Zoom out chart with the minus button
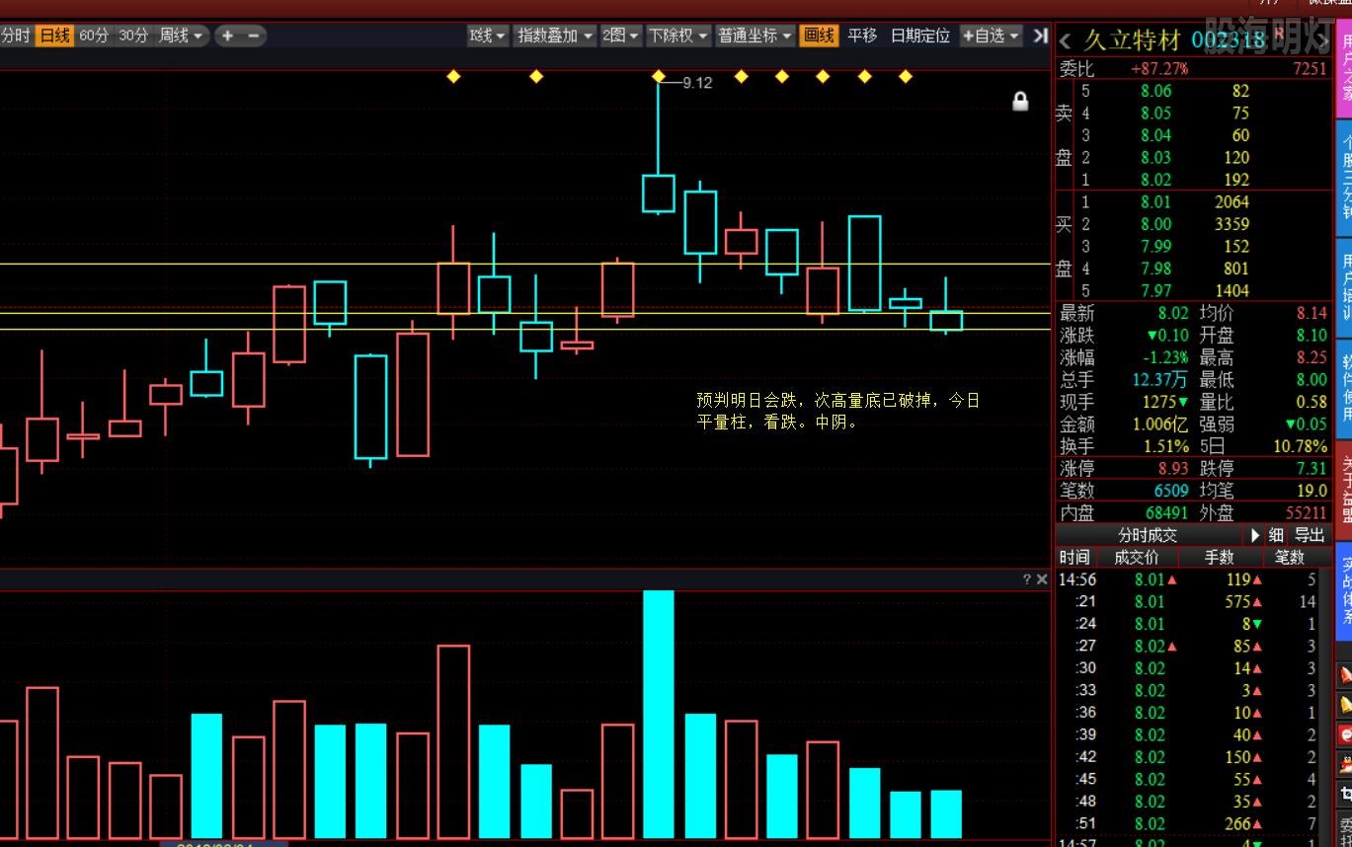The width and height of the screenshot is (1352, 847). coord(254,36)
